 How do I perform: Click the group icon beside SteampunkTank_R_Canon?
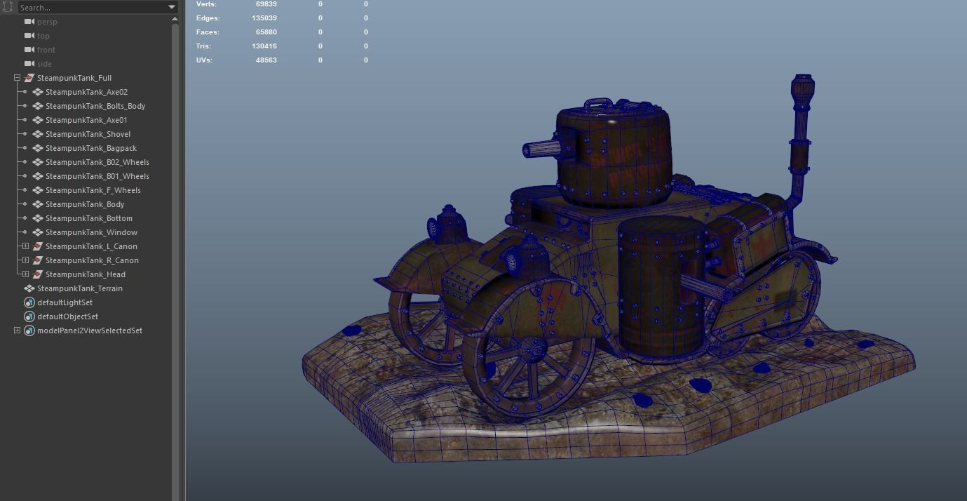pos(38,260)
